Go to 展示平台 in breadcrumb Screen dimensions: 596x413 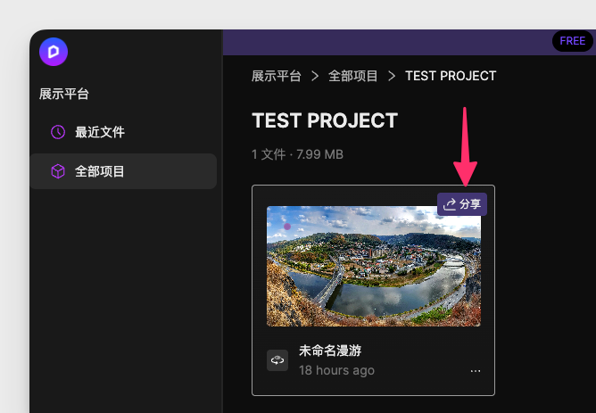(277, 77)
